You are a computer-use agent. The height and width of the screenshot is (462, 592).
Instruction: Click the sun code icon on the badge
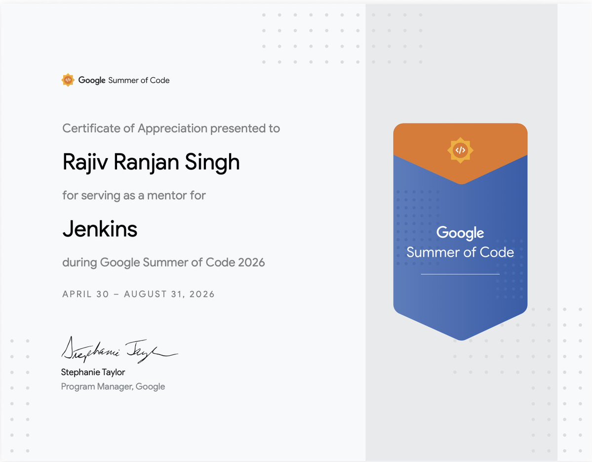(460, 150)
